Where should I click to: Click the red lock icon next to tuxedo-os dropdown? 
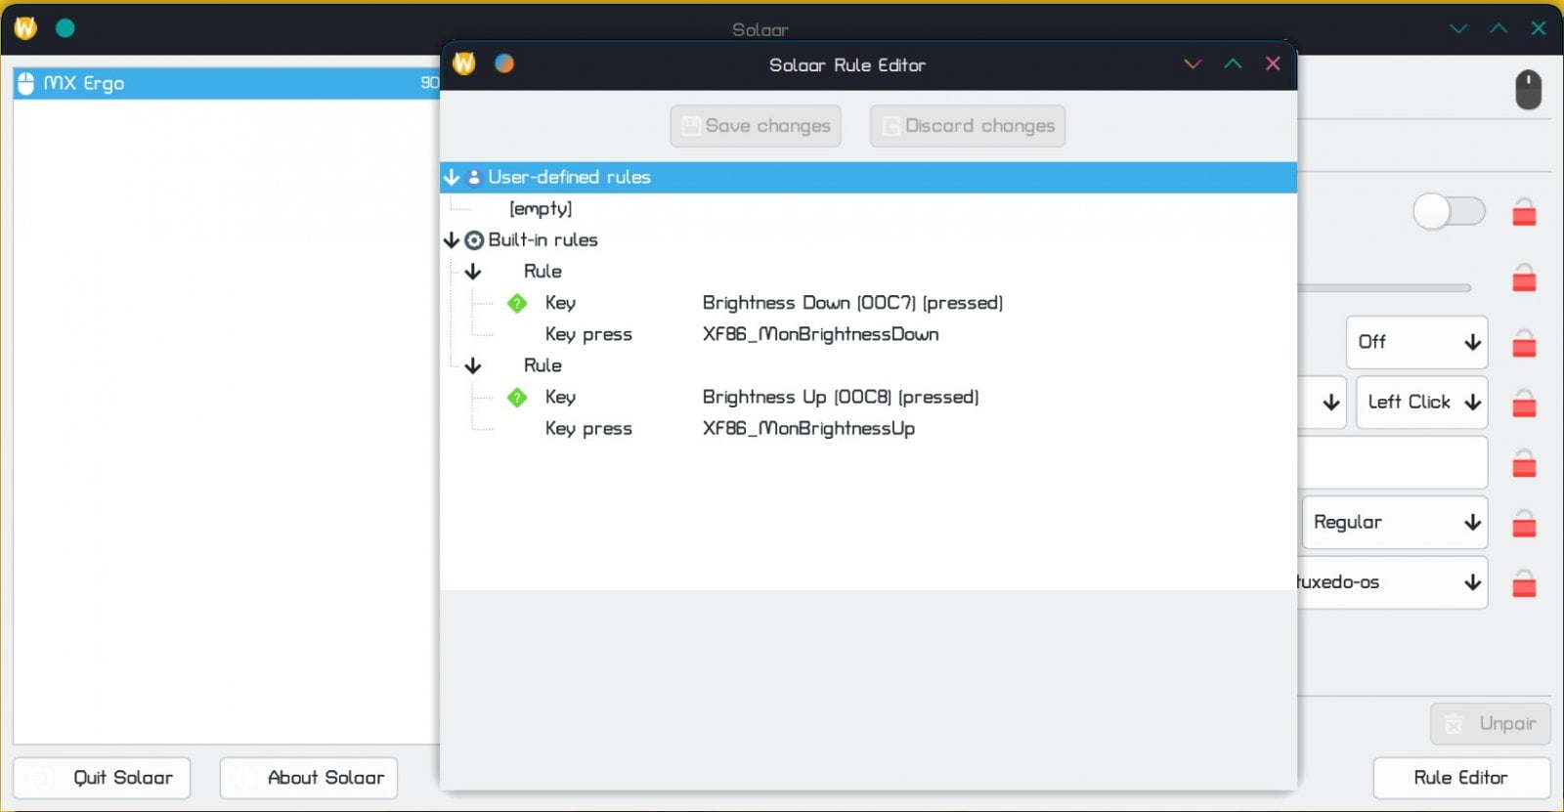click(x=1524, y=583)
